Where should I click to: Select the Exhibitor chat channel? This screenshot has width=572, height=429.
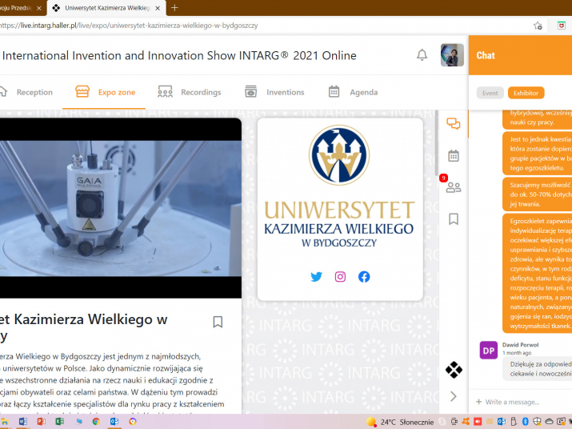point(526,93)
